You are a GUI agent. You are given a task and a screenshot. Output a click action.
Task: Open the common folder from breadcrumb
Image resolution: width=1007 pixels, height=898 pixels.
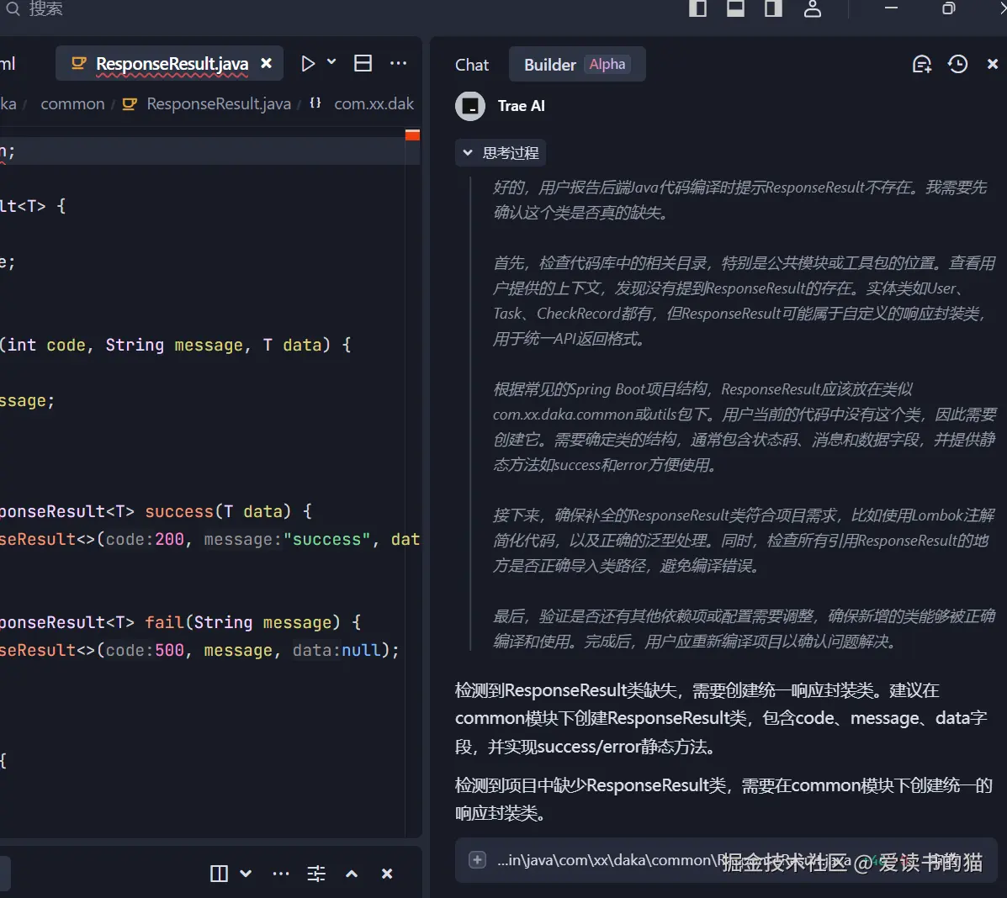point(72,103)
